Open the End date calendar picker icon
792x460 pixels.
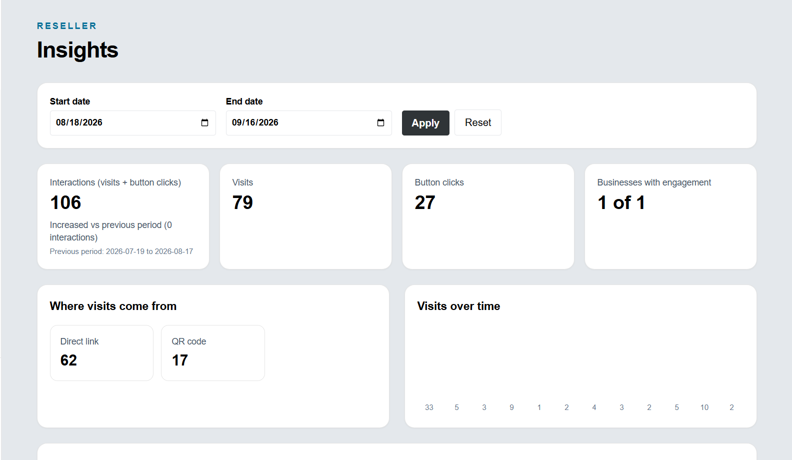pos(380,123)
